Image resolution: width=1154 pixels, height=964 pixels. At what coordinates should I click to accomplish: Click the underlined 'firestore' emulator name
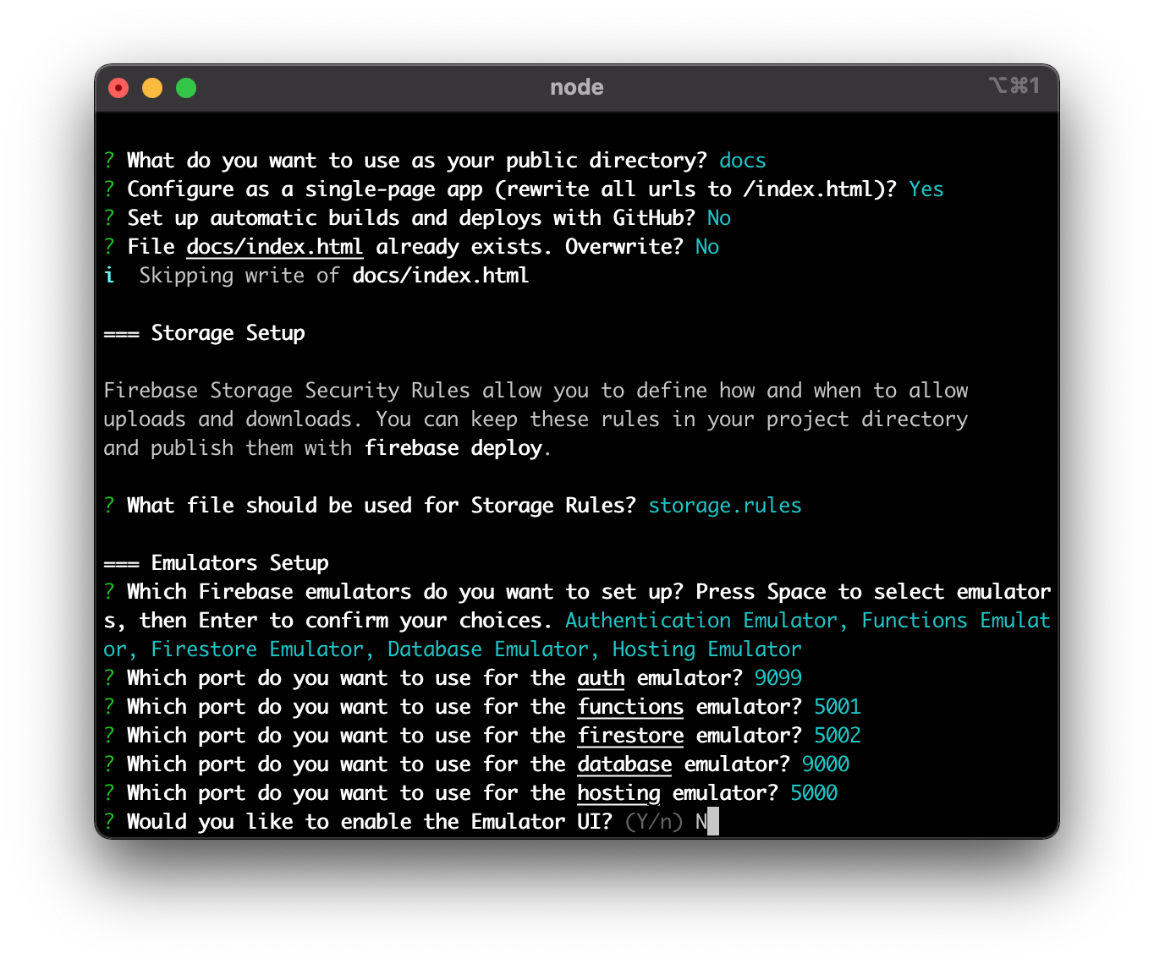pos(630,736)
